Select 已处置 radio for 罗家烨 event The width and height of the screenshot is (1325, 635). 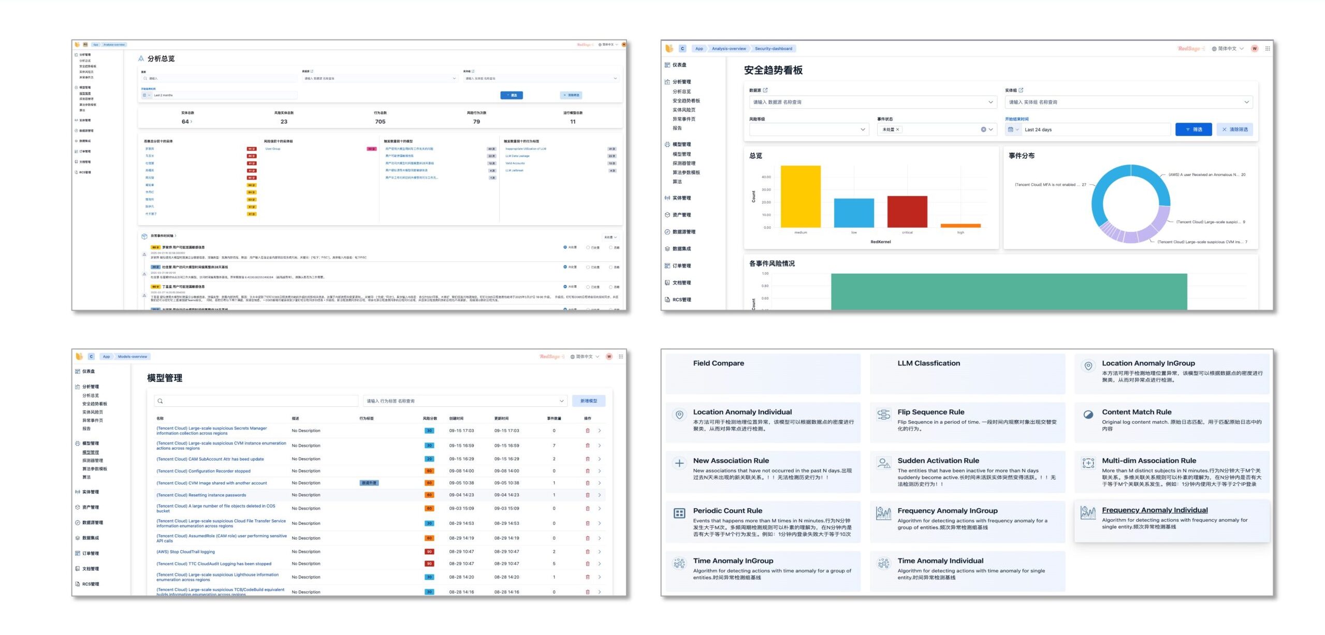click(588, 247)
